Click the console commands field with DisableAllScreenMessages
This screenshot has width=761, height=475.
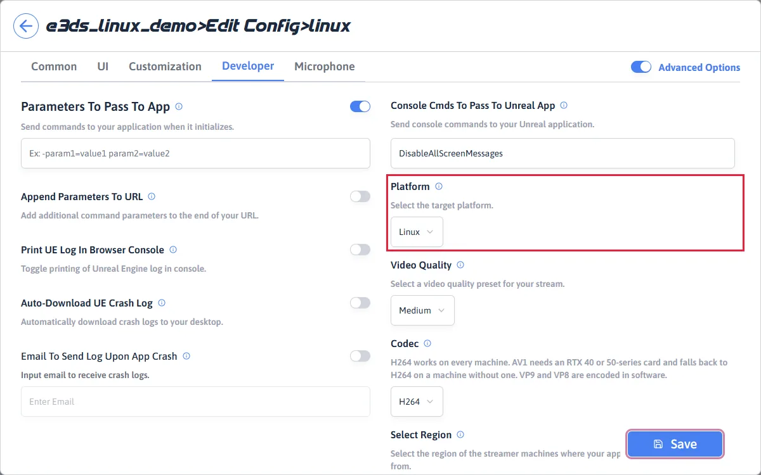point(563,153)
